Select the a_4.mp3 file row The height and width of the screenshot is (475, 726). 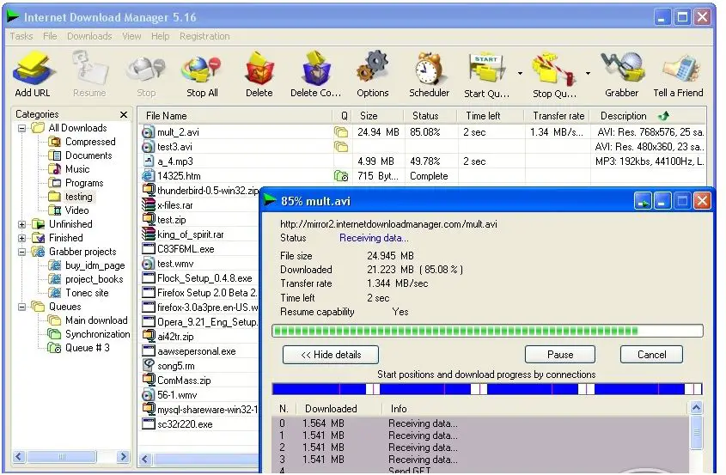coord(422,161)
